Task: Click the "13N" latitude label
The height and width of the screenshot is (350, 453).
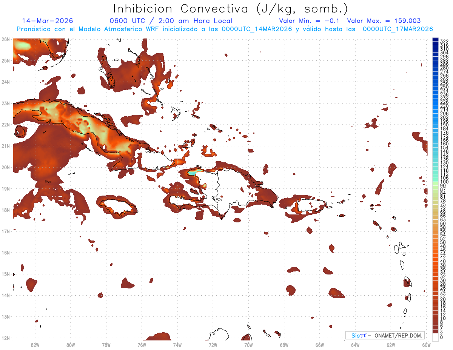Action: 5,316
